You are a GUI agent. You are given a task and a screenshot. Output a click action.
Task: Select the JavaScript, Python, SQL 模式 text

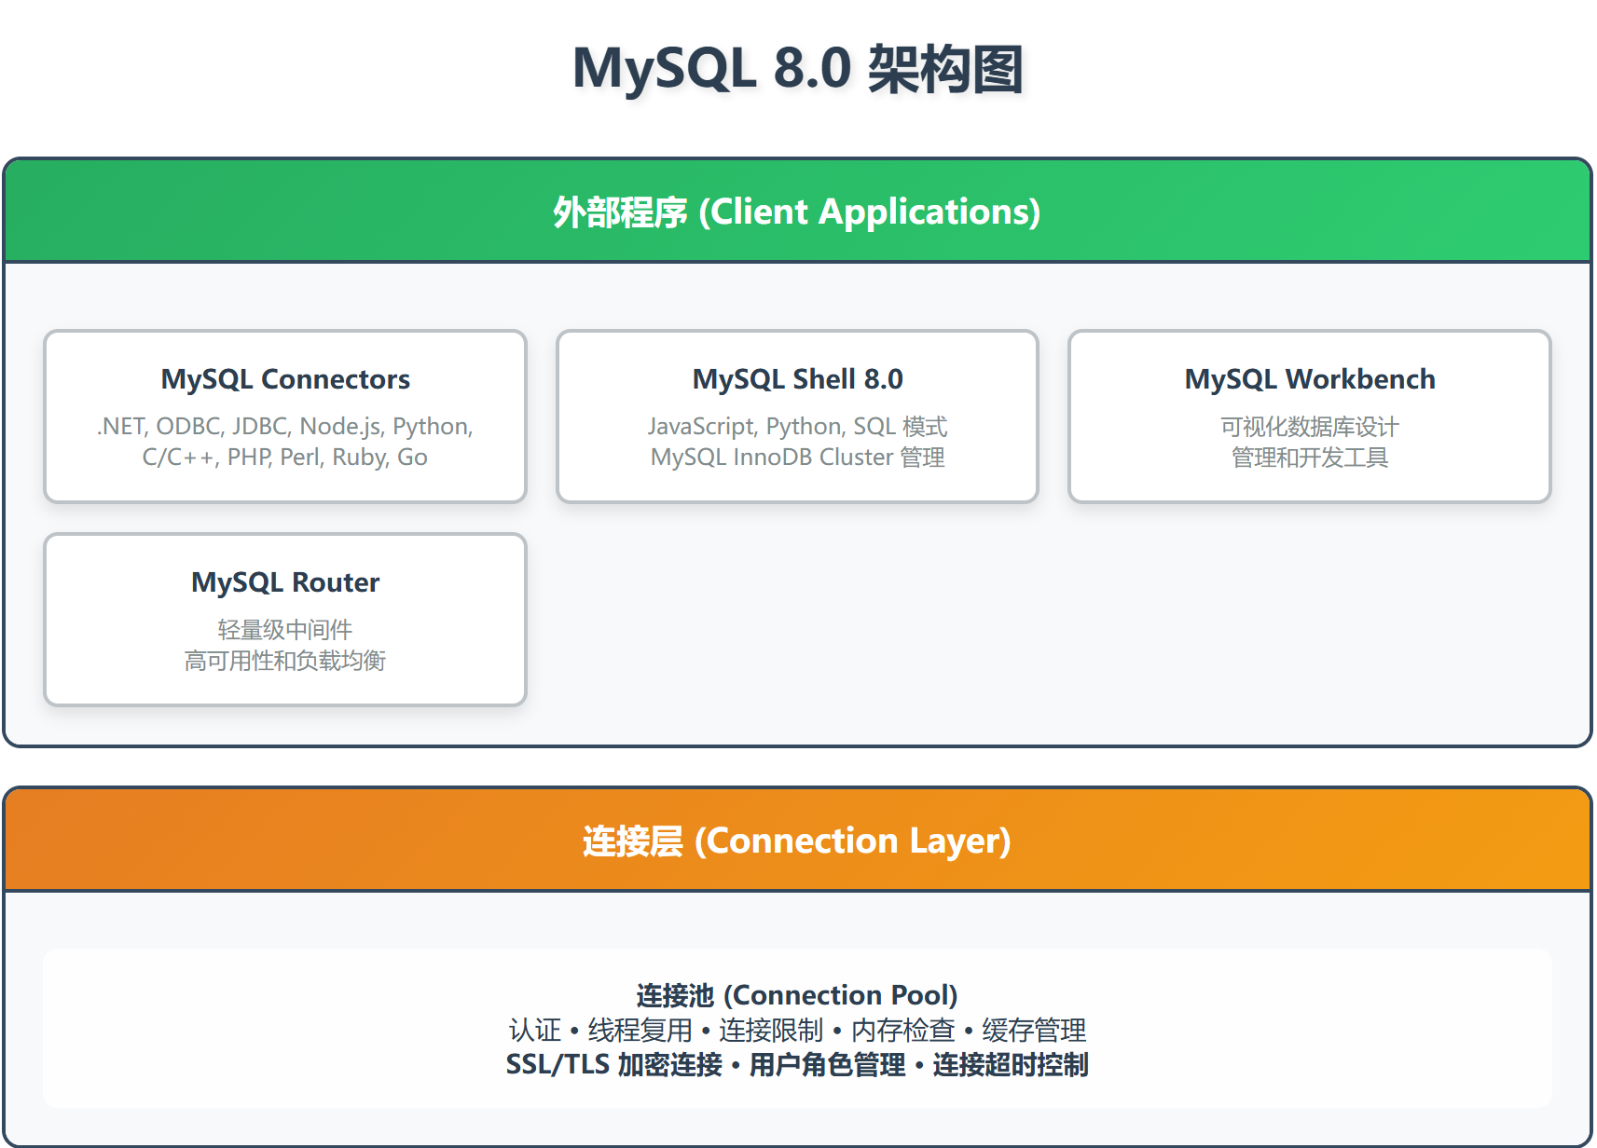point(797,427)
